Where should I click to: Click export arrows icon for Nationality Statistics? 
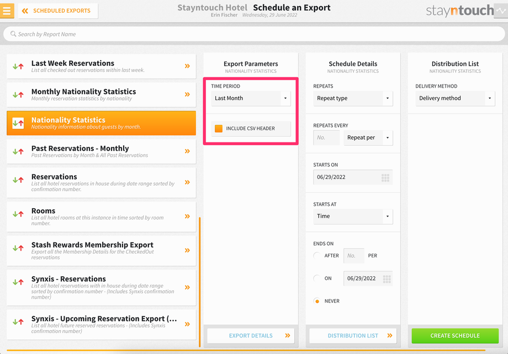coord(18,123)
